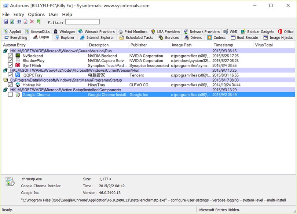This screenshot has height=214, width=297.
Task: Sort by the Autorun Entry column header
Action: [x=44, y=45]
